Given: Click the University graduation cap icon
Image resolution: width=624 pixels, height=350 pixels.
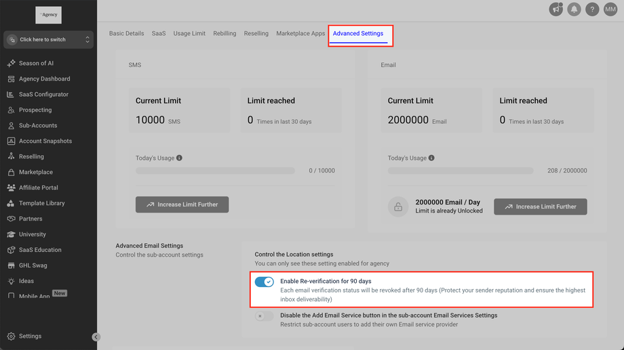Looking at the screenshot, I should pos(11,234).
